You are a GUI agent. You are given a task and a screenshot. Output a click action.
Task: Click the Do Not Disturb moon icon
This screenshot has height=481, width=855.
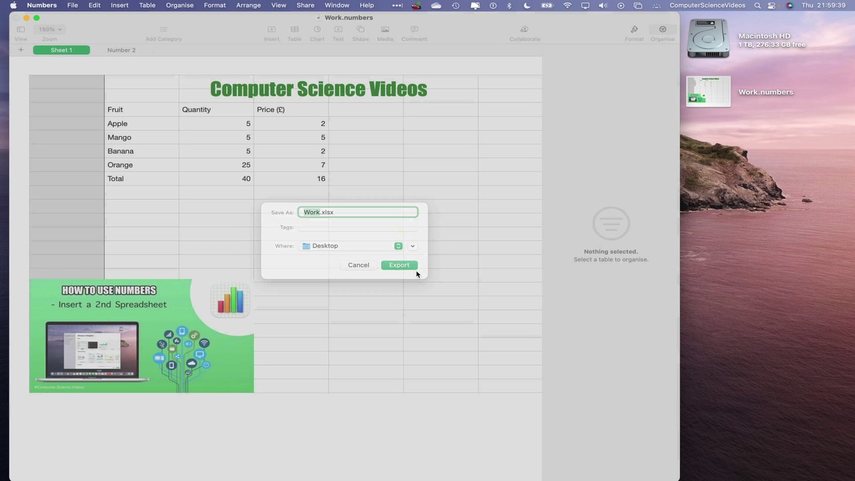tap(527, 5)
